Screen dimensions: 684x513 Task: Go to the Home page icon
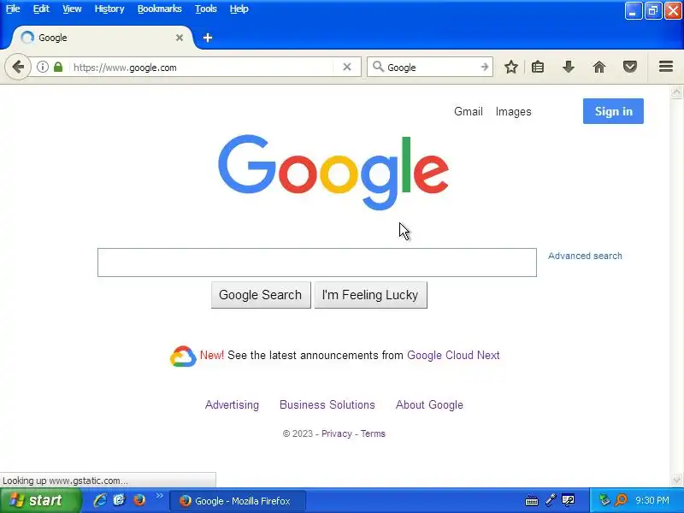point(599,67)
